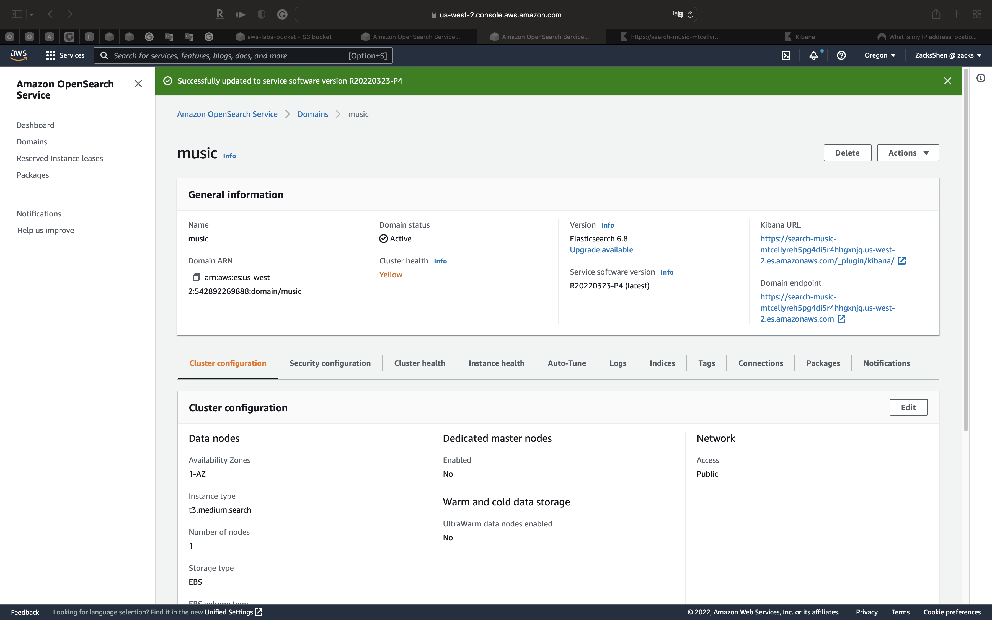Click the Delete domain button

[x=847, y=153]
